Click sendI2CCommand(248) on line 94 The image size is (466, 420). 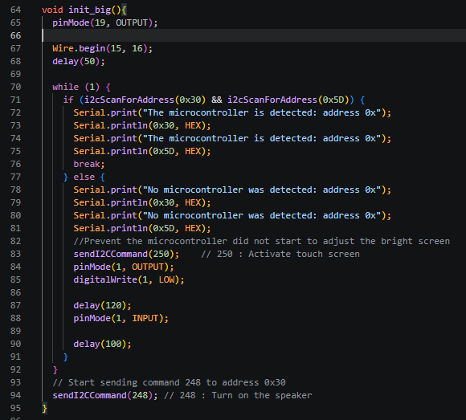[105, 395]
